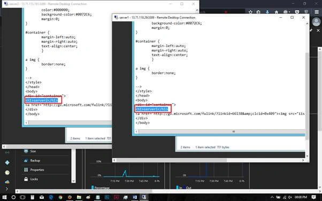Screen dimensions: 322x201
Task: Open the Mail app from the taskbar
Action: [x=42, y=197]
